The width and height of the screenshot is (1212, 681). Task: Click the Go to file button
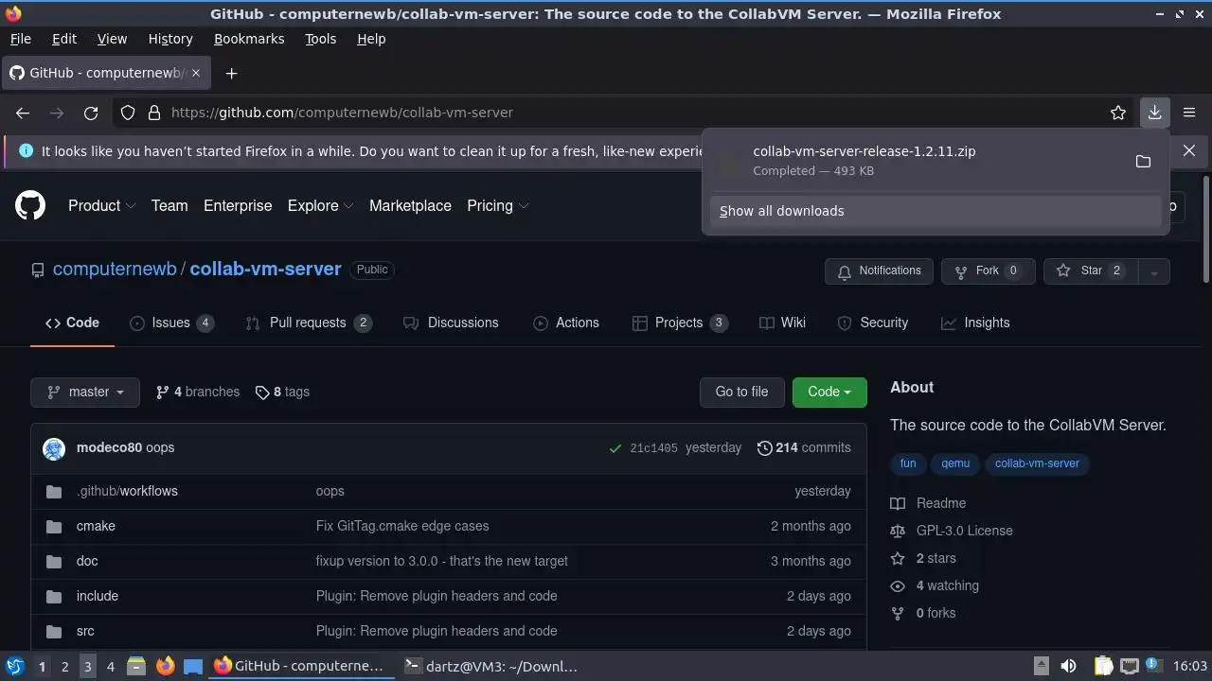tap(741, 392)
